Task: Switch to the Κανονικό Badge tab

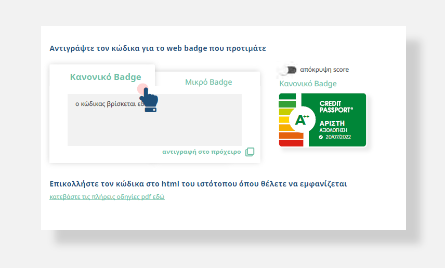Action: pyautogui.click(x=106, y=77)
